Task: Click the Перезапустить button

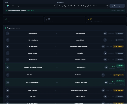Action: click(117, 6)
